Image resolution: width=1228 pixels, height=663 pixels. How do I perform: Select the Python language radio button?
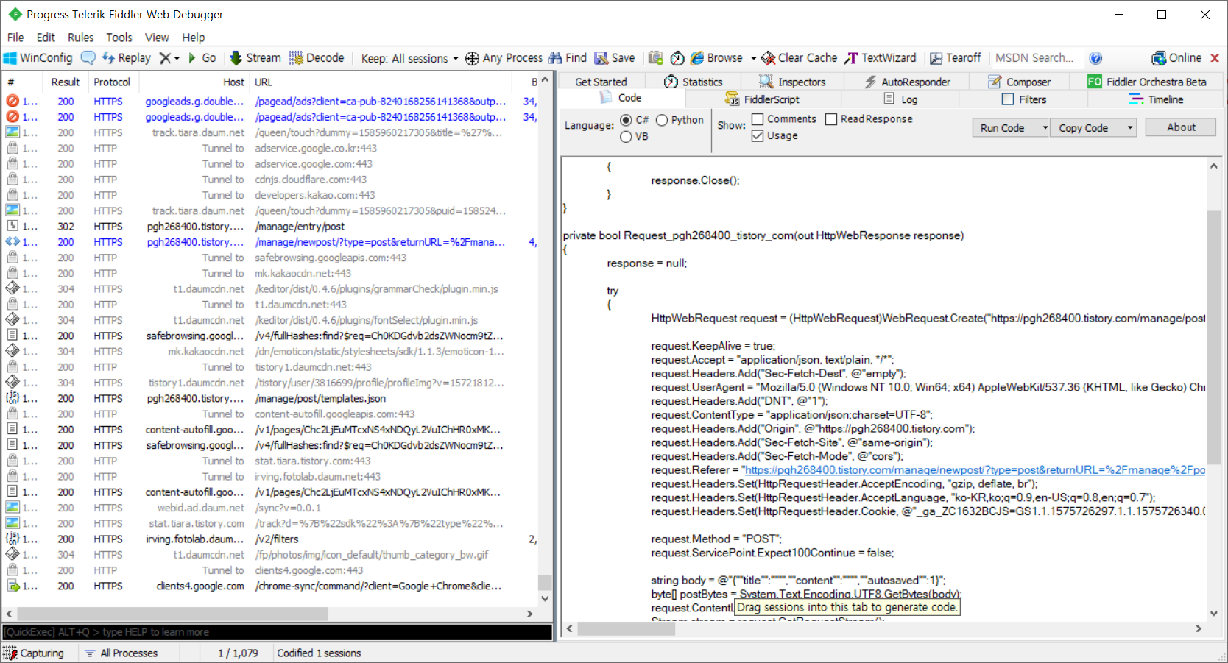coord(662,120)
